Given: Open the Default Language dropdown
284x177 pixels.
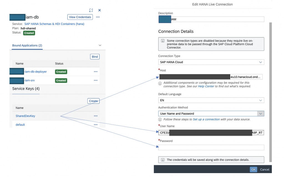Looking at the screenshot, I should [211, 100].
